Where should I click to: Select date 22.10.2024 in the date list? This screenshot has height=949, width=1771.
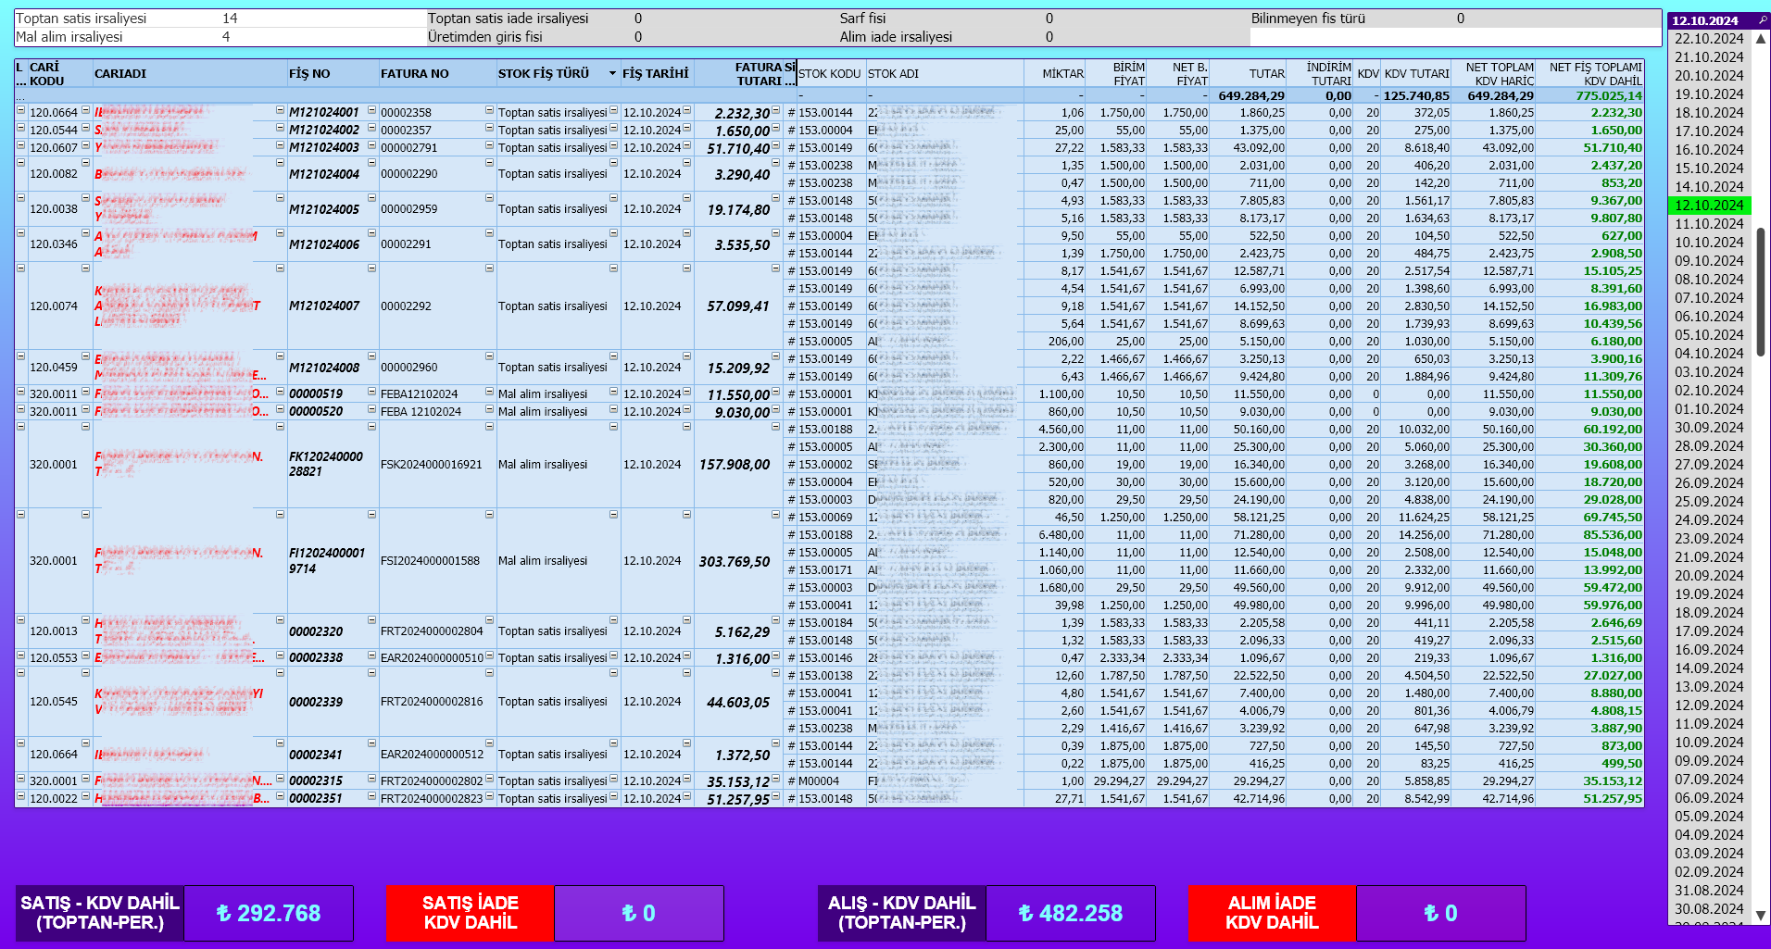click(1709, 39)
